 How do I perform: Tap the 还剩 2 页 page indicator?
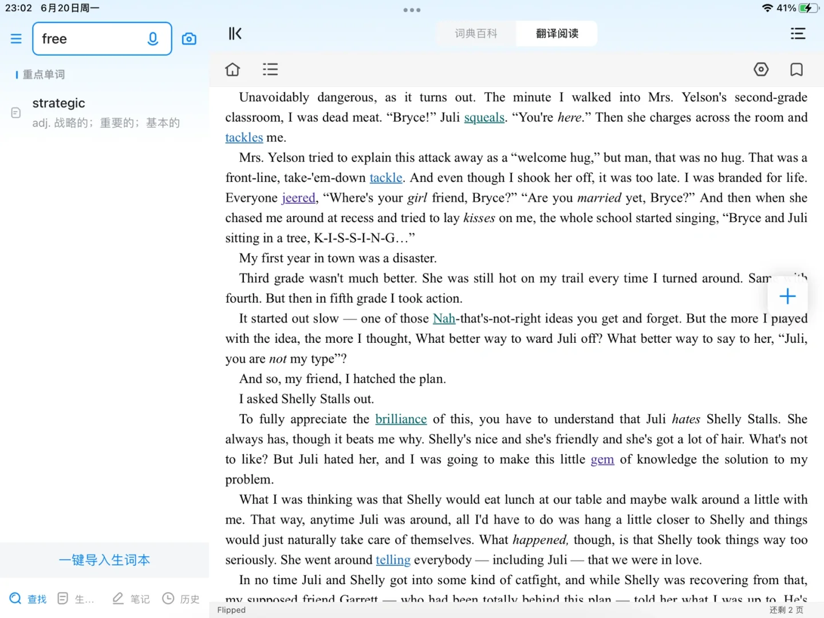(786, 610)
